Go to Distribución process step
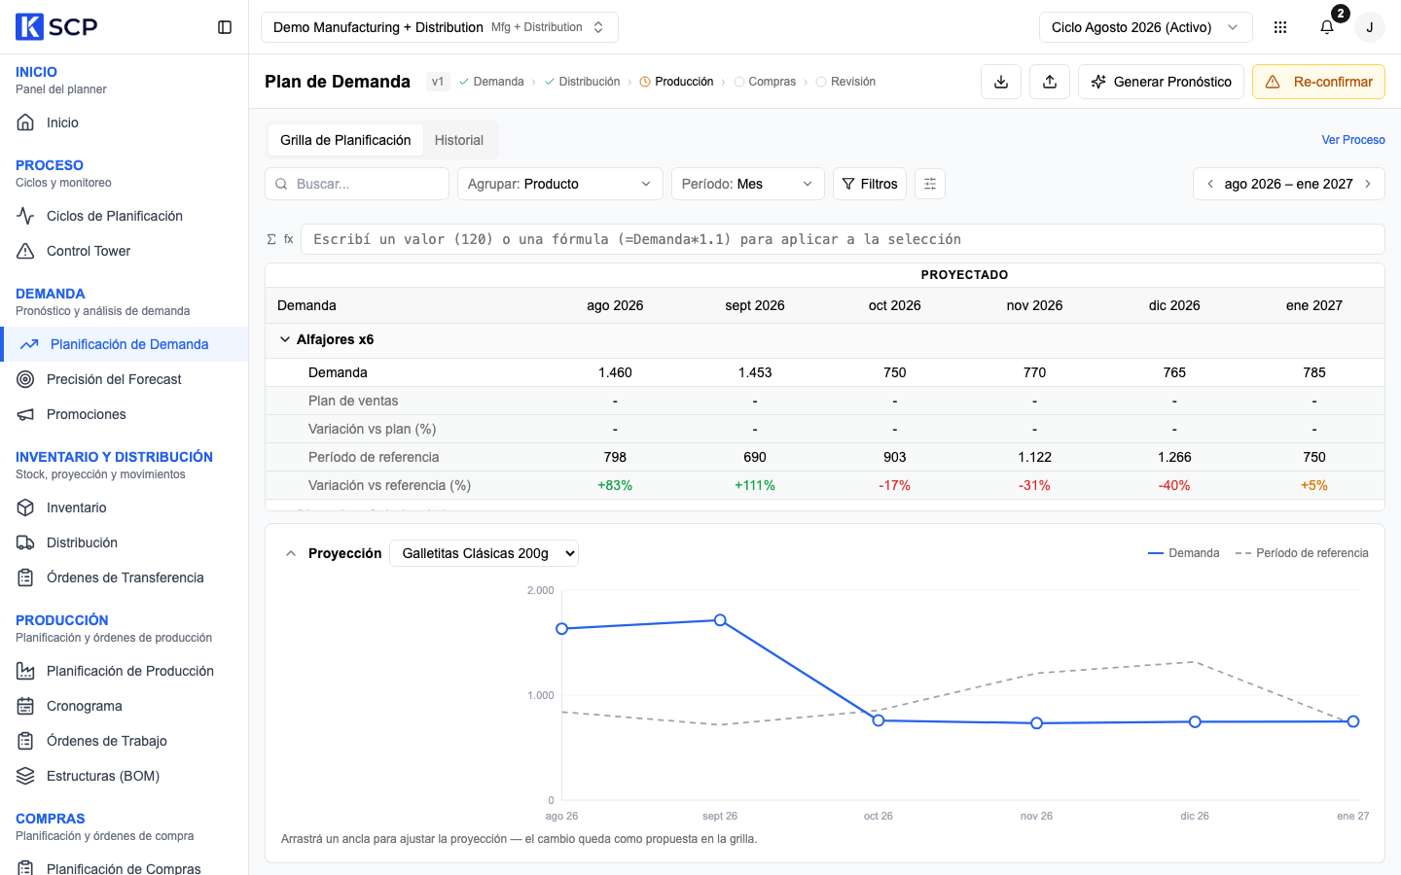Image resolution: width=1401 pixels, height=875 pixels. click(582, 82)
